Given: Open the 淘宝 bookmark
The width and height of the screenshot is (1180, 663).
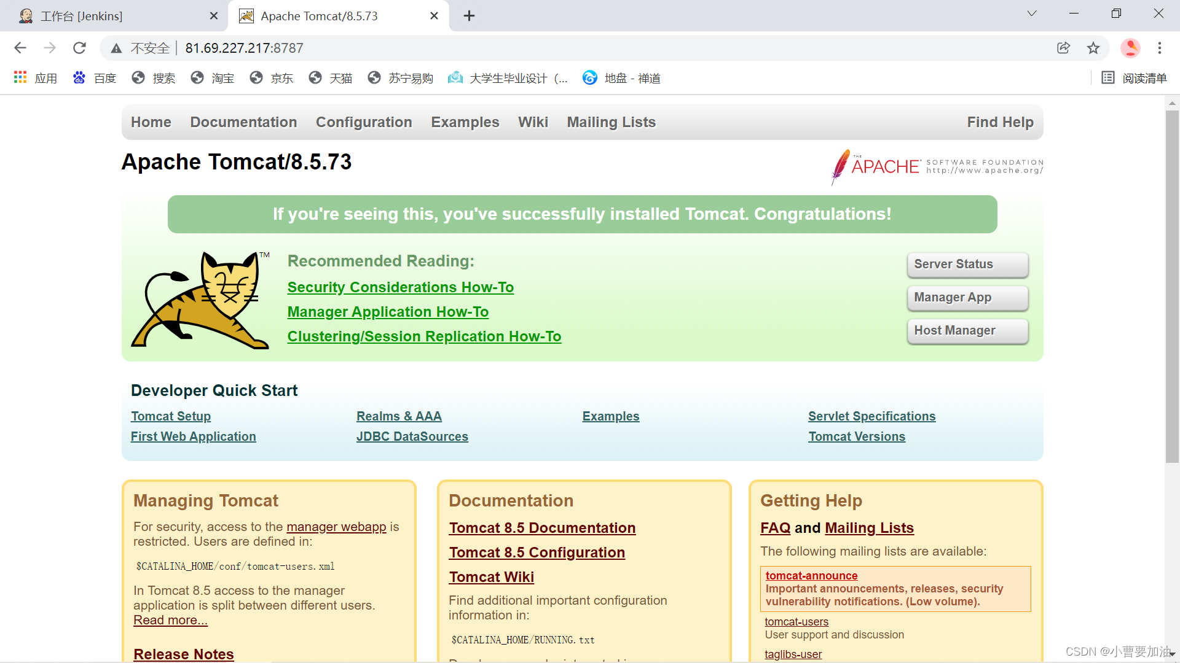Looking at the screenshot, I should pyautogui.click(x=213, y=78).
